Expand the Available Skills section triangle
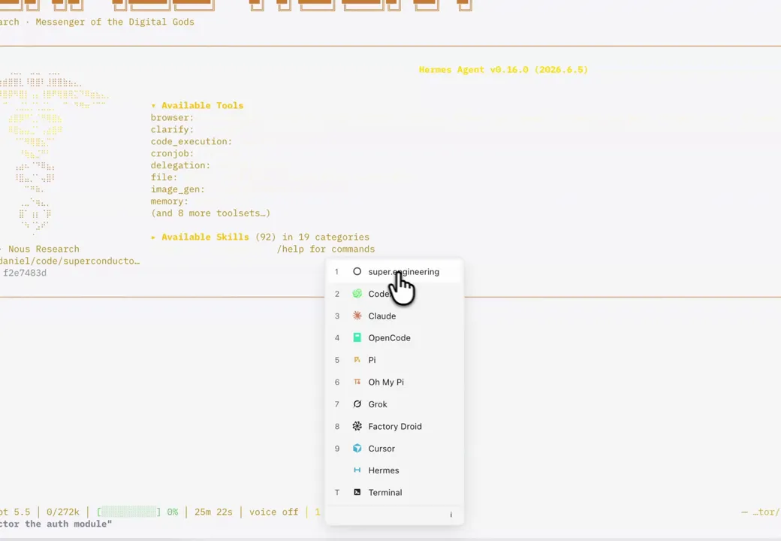 point(153,237)
